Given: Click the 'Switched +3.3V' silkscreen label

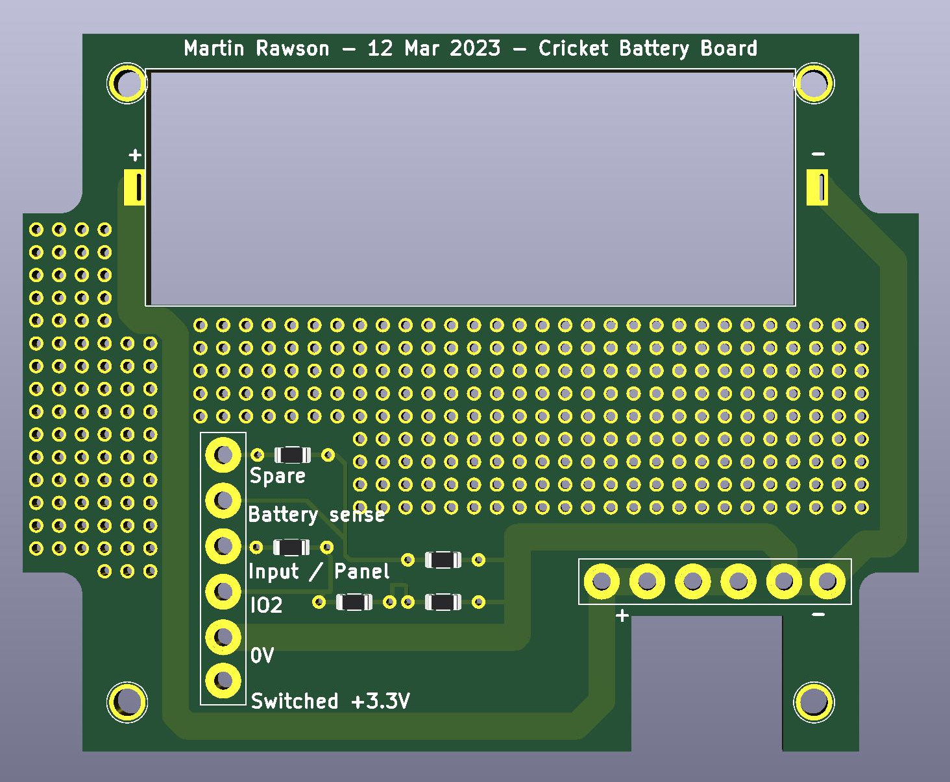Looking at the screenshot, I should (330, 701).
